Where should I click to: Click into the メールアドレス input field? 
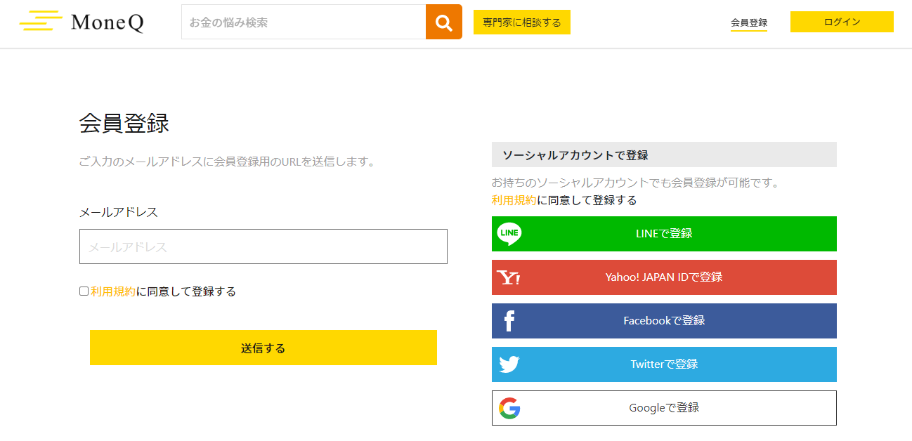(263, 246)
